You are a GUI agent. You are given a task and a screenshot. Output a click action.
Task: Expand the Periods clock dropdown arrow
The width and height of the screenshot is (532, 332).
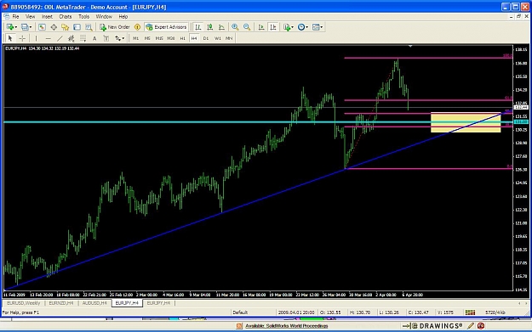click(307, 27)
